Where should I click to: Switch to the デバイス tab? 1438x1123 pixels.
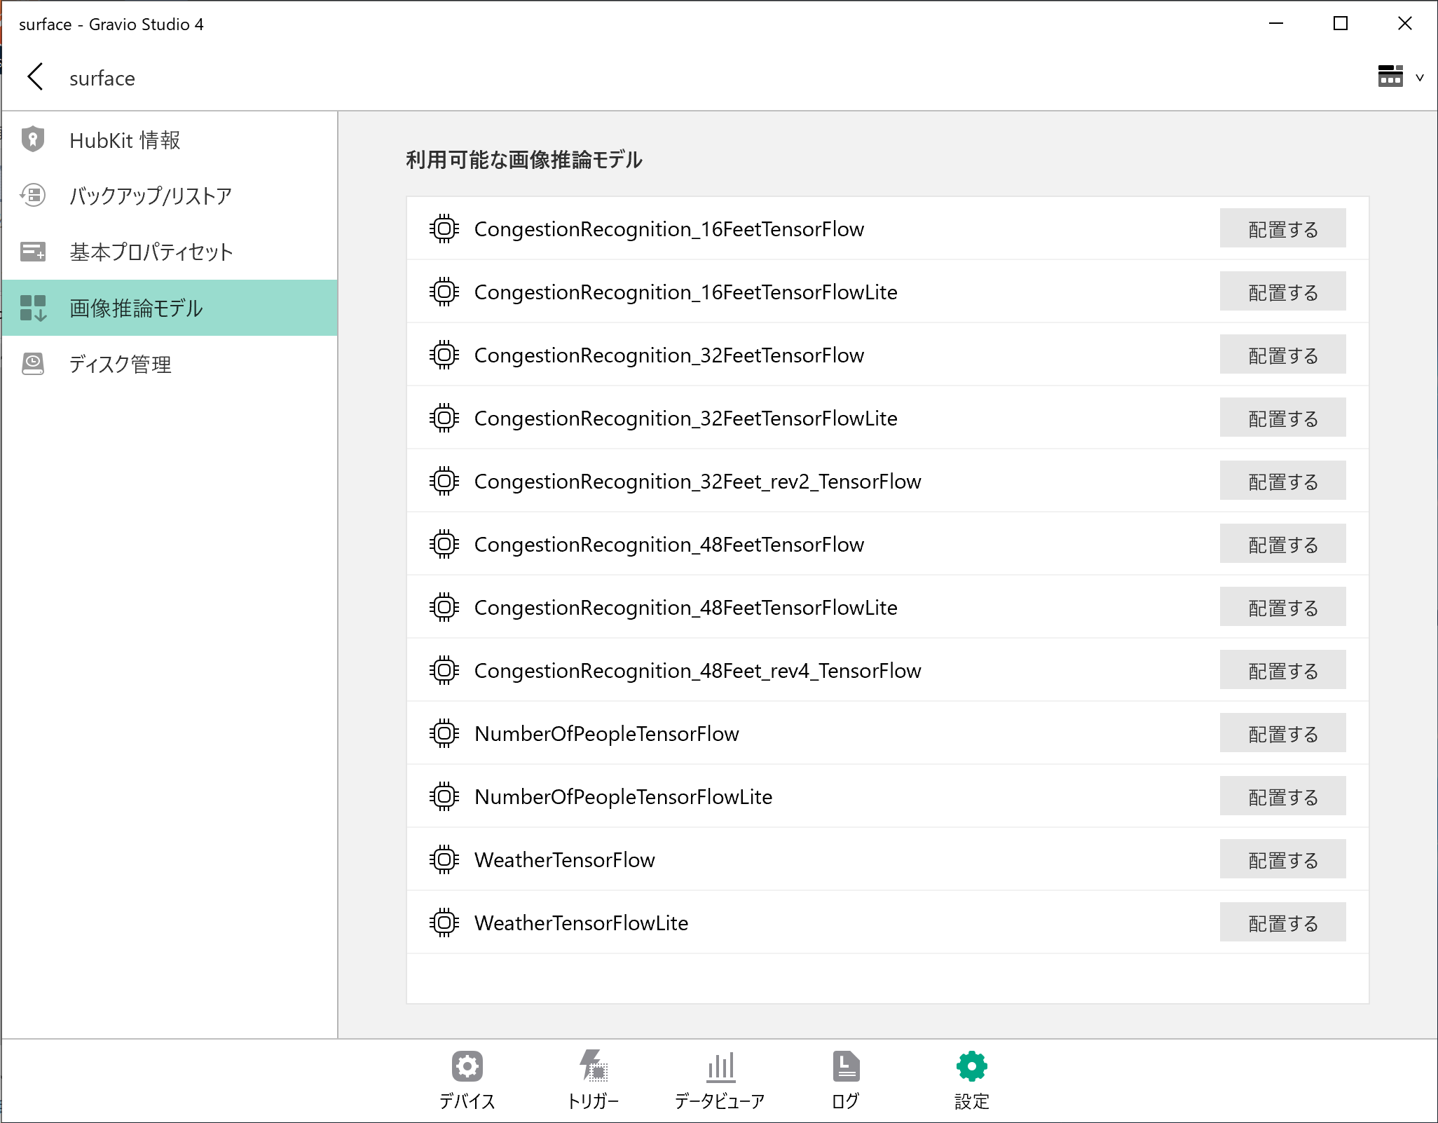click(467, 1080)
